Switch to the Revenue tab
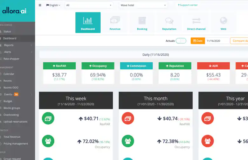The width and height of the screenshot is (248, 160). click(x=115, y=23)
